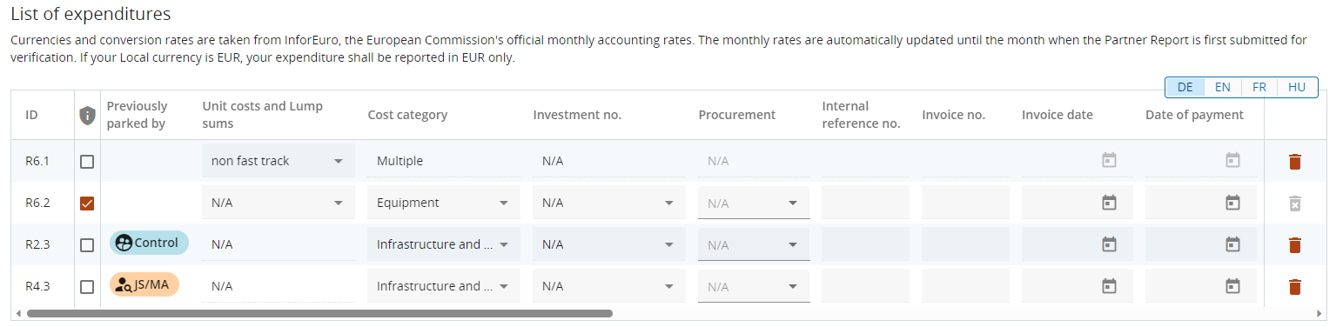
Task: Click the Invoice no. field in R6.2
Action: pyautogui.click(x=965, y=203)
